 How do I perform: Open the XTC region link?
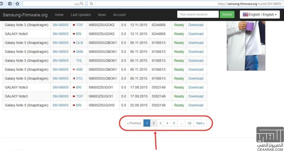tap(79, 78)
